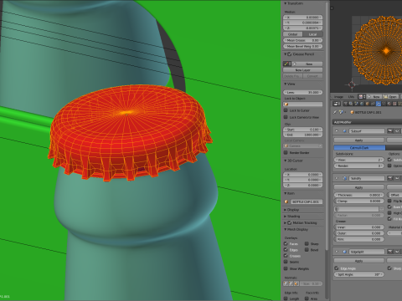Open the Scene properties tab
The height and width of the screenshot is (301, 402).
tap(356, 104)
